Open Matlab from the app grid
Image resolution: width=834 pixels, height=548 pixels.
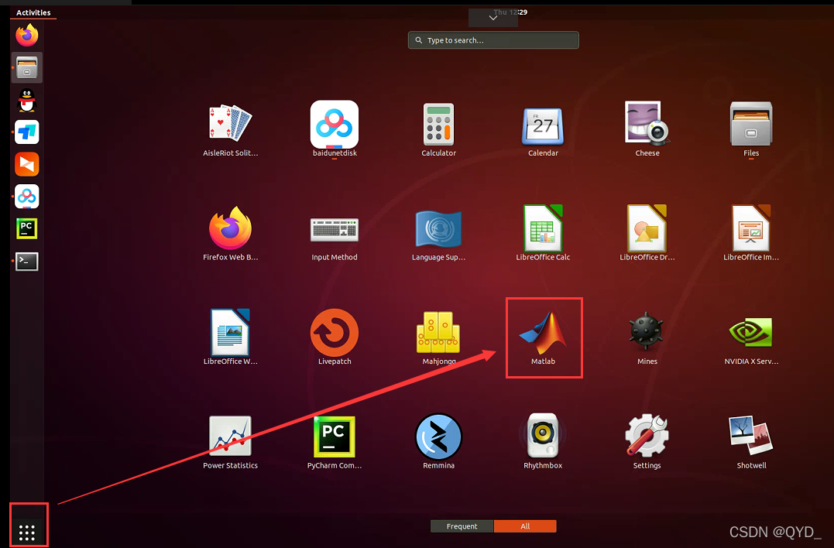tap(543, 331)
